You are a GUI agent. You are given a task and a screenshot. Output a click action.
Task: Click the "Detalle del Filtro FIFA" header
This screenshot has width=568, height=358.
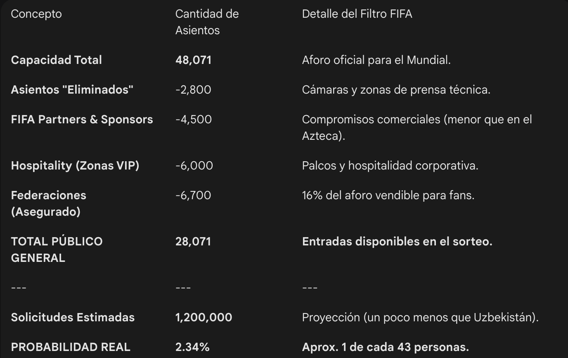click(357, 14)
